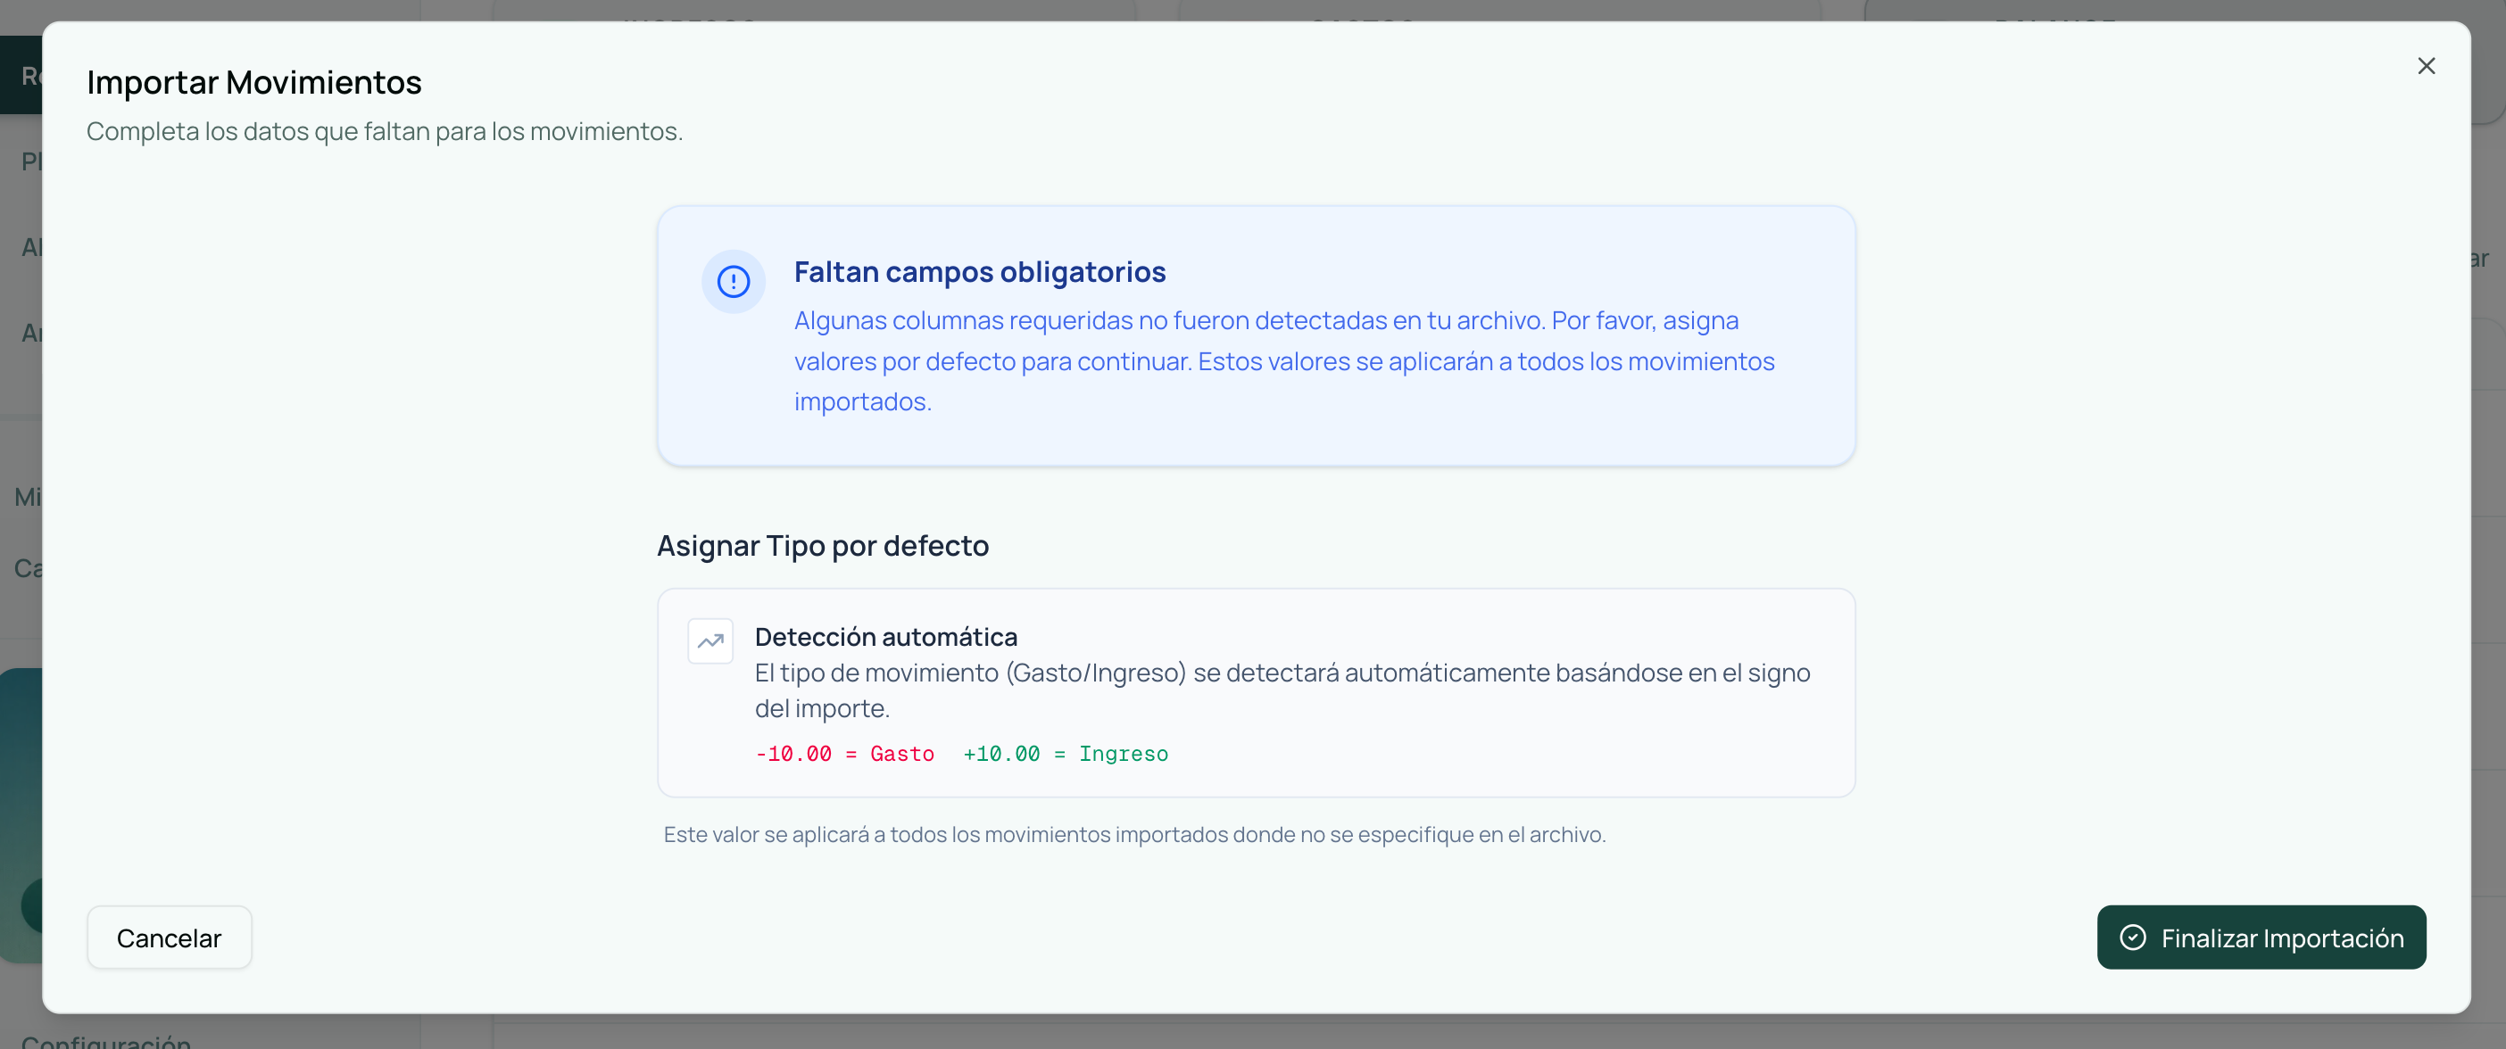Select the Importar Movimientos dialog title

(x=254, y=83)
